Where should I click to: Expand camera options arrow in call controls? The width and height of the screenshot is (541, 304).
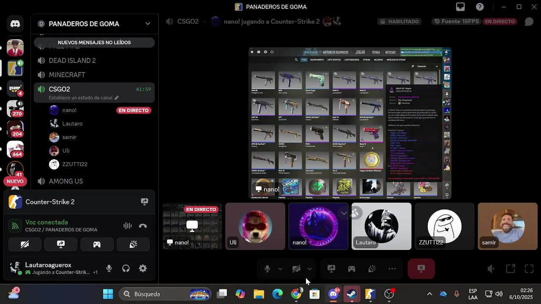pyautogui.click(x=309, y=269)
